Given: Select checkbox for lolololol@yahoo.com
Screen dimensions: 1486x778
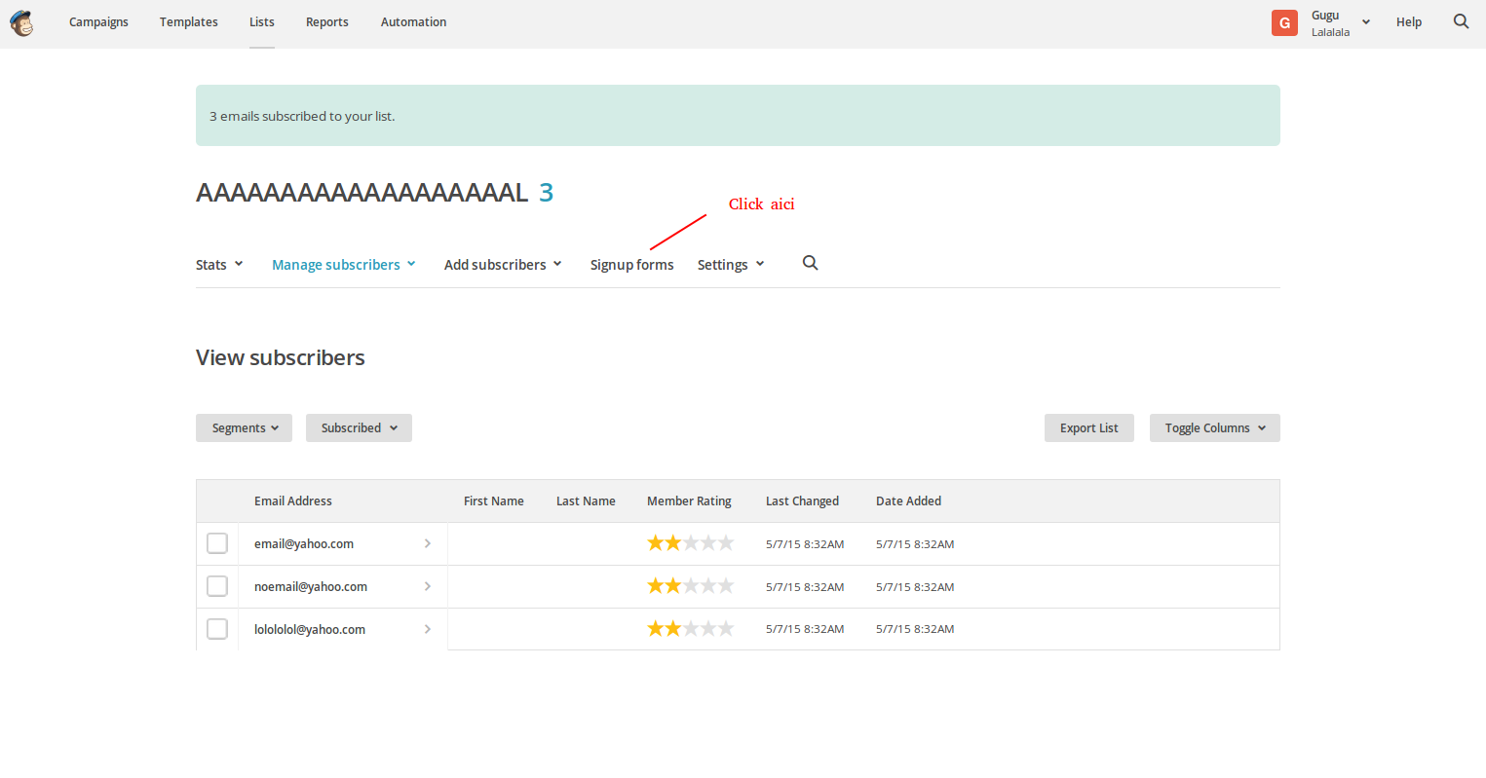Looking at the screenshot, I should click(x=217, y=629).
